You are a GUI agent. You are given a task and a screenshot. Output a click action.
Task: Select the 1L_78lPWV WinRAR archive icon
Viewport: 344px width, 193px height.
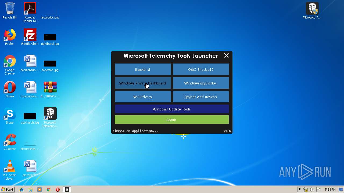click(x=50, y=90)
